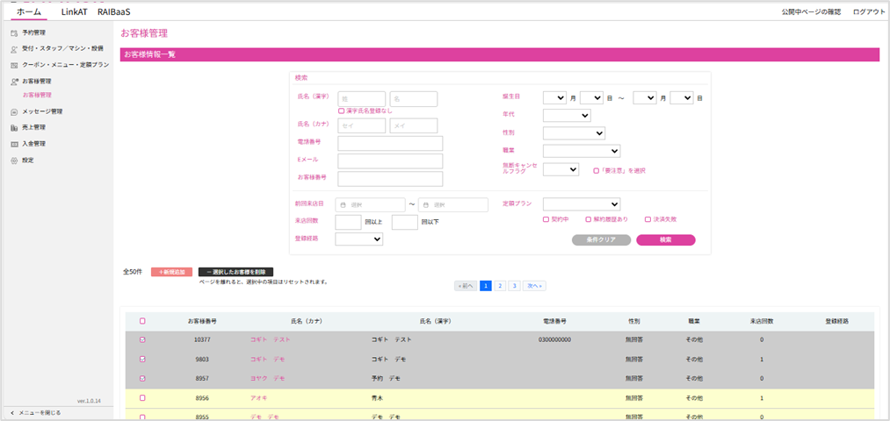Click the 予約管理 calendar icon in sidebar
The image size is (890, 421).
pyautogui.click(x=14, y=32)
